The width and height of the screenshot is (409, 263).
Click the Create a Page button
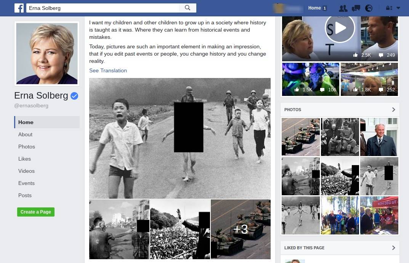coord(36,212)
